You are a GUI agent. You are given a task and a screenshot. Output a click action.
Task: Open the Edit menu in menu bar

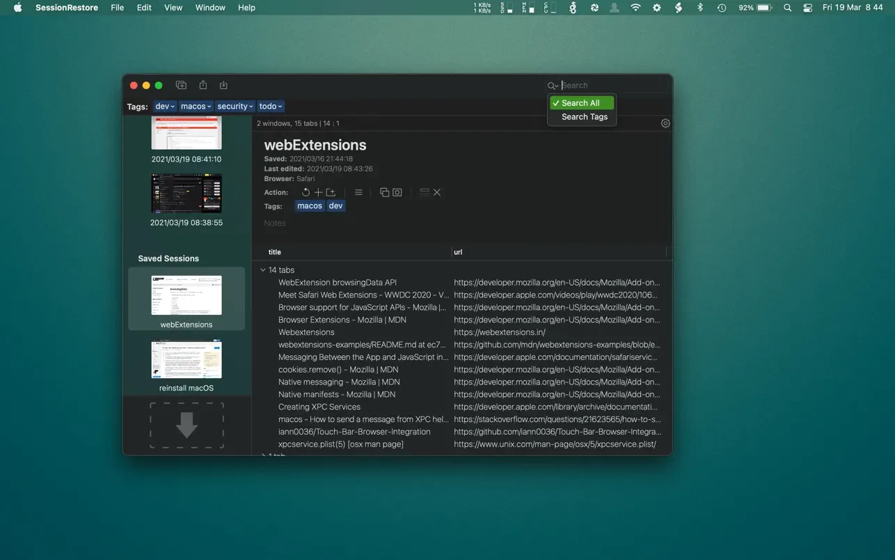[144, 8]
